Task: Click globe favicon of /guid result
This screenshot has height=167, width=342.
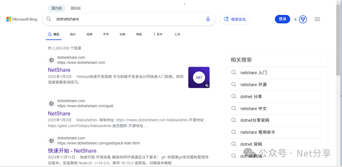Action: coord(52,104)
